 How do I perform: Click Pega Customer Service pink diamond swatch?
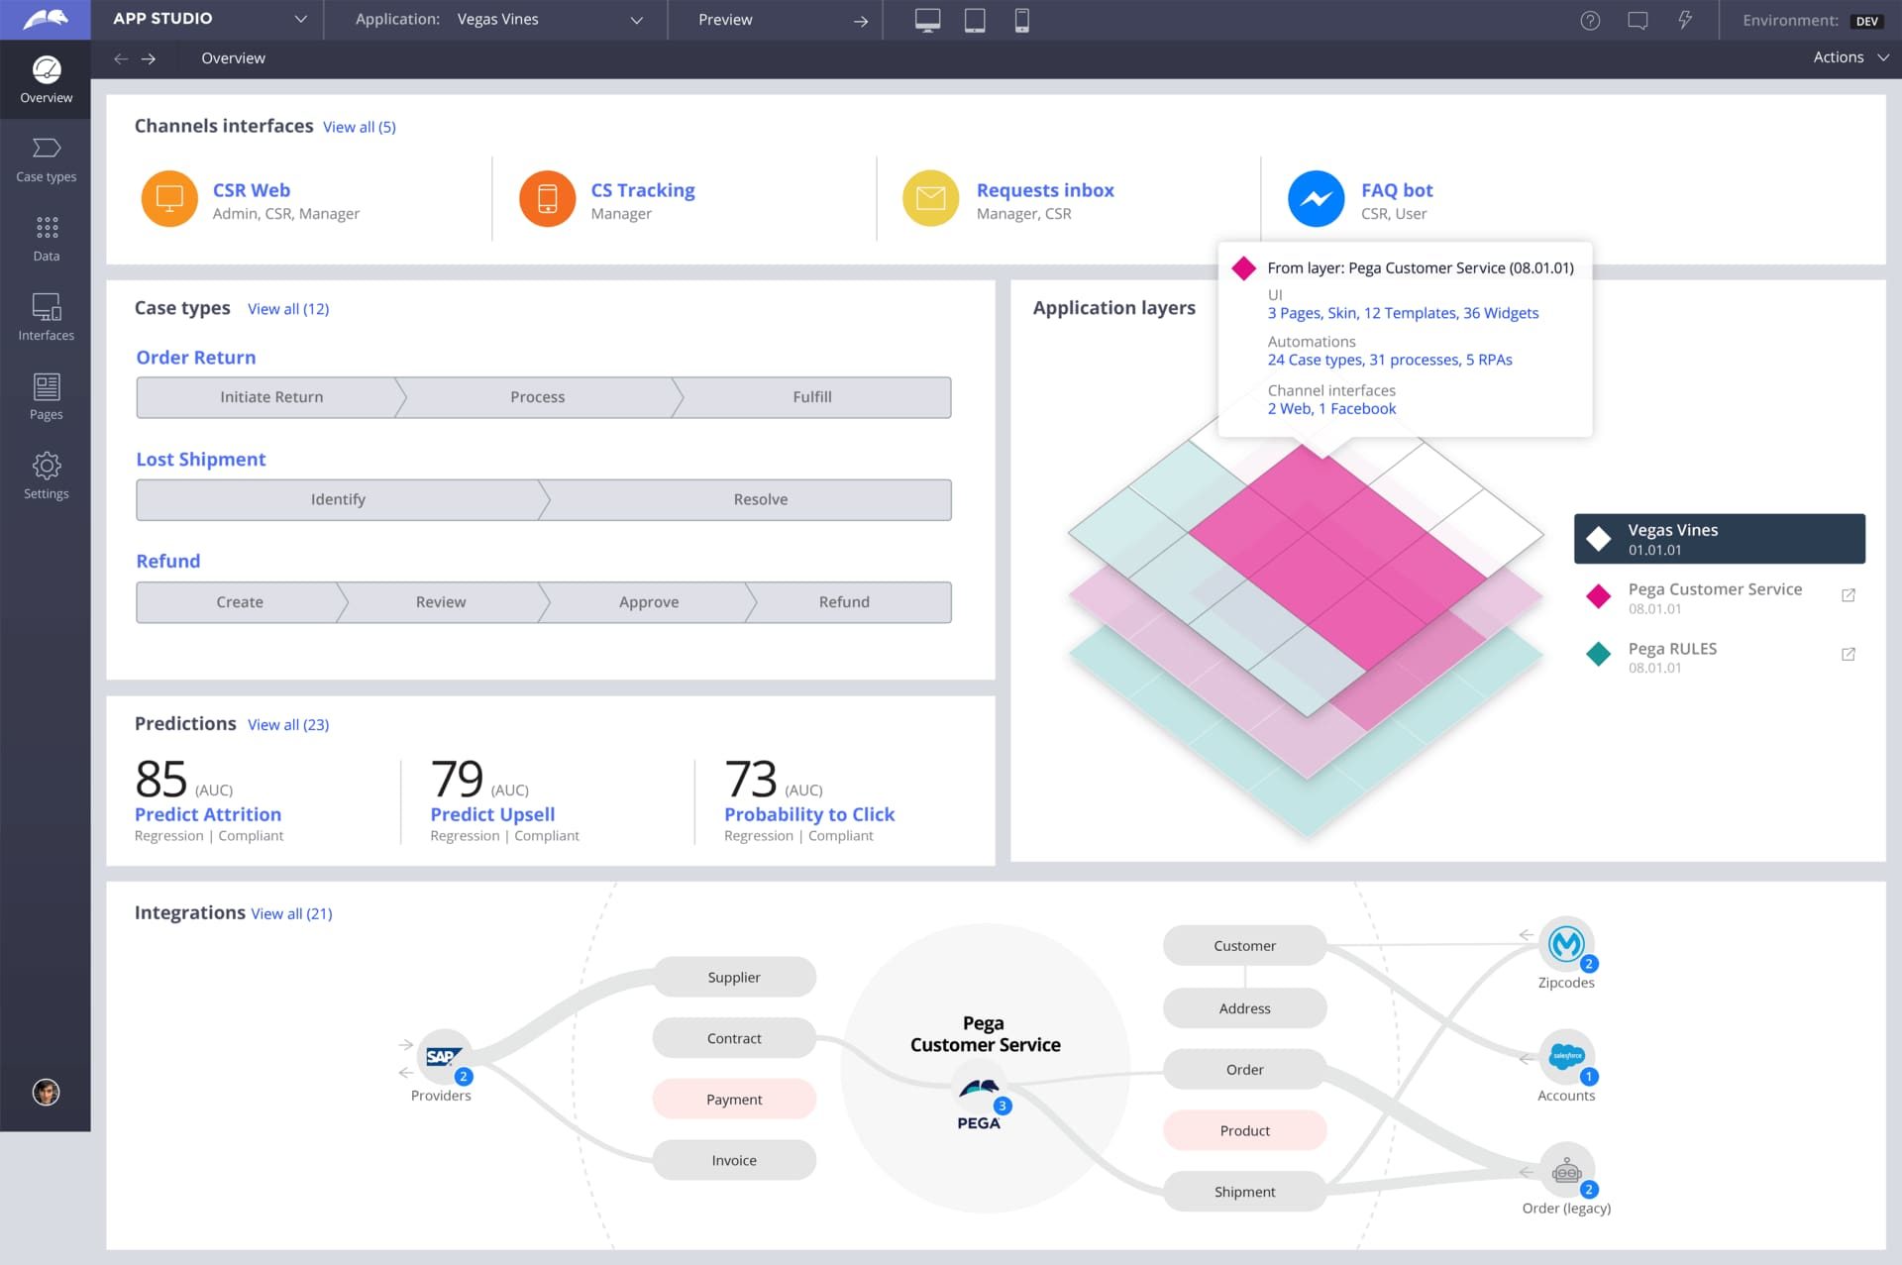point(1598,595)
